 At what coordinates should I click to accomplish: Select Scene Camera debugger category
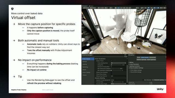pyautogui.click(x=88, y=72)
